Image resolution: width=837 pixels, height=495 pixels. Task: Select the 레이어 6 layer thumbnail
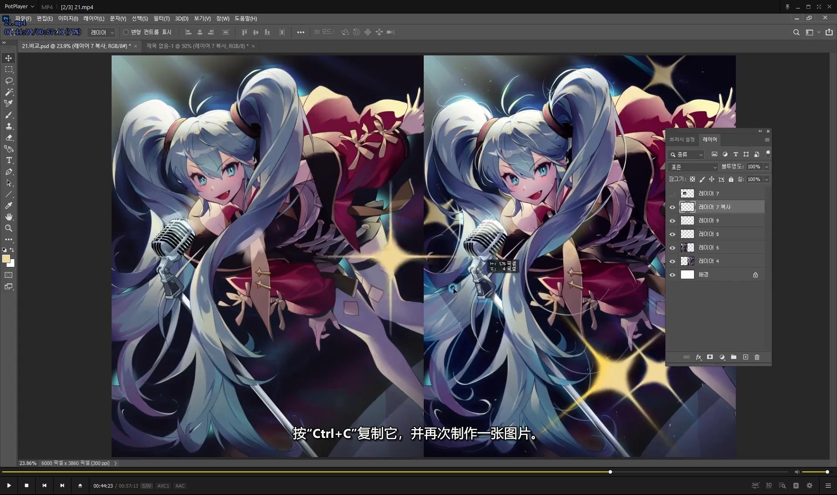[x=687, y=248]
